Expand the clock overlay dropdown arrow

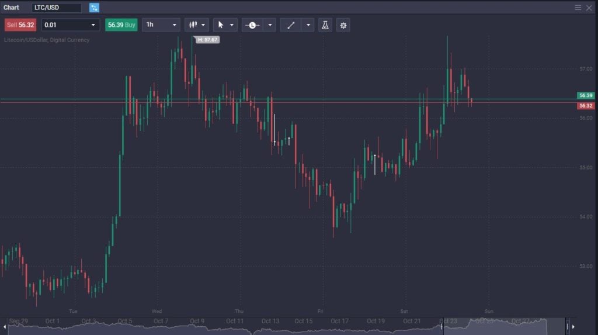pos(270,25)
